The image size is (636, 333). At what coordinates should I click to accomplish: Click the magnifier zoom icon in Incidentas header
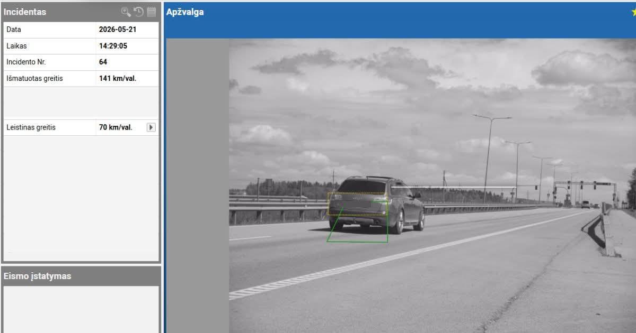pyautogui.click(x=126, y=12)
